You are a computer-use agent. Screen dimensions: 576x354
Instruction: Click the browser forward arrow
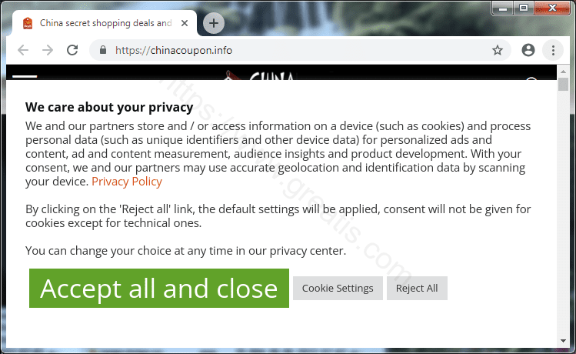pyautogui.click(x=48, y=50)
